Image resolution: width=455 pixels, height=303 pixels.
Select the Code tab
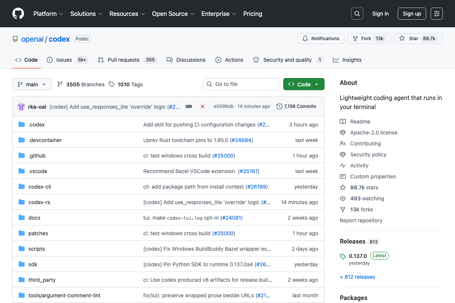pos(27,60)
